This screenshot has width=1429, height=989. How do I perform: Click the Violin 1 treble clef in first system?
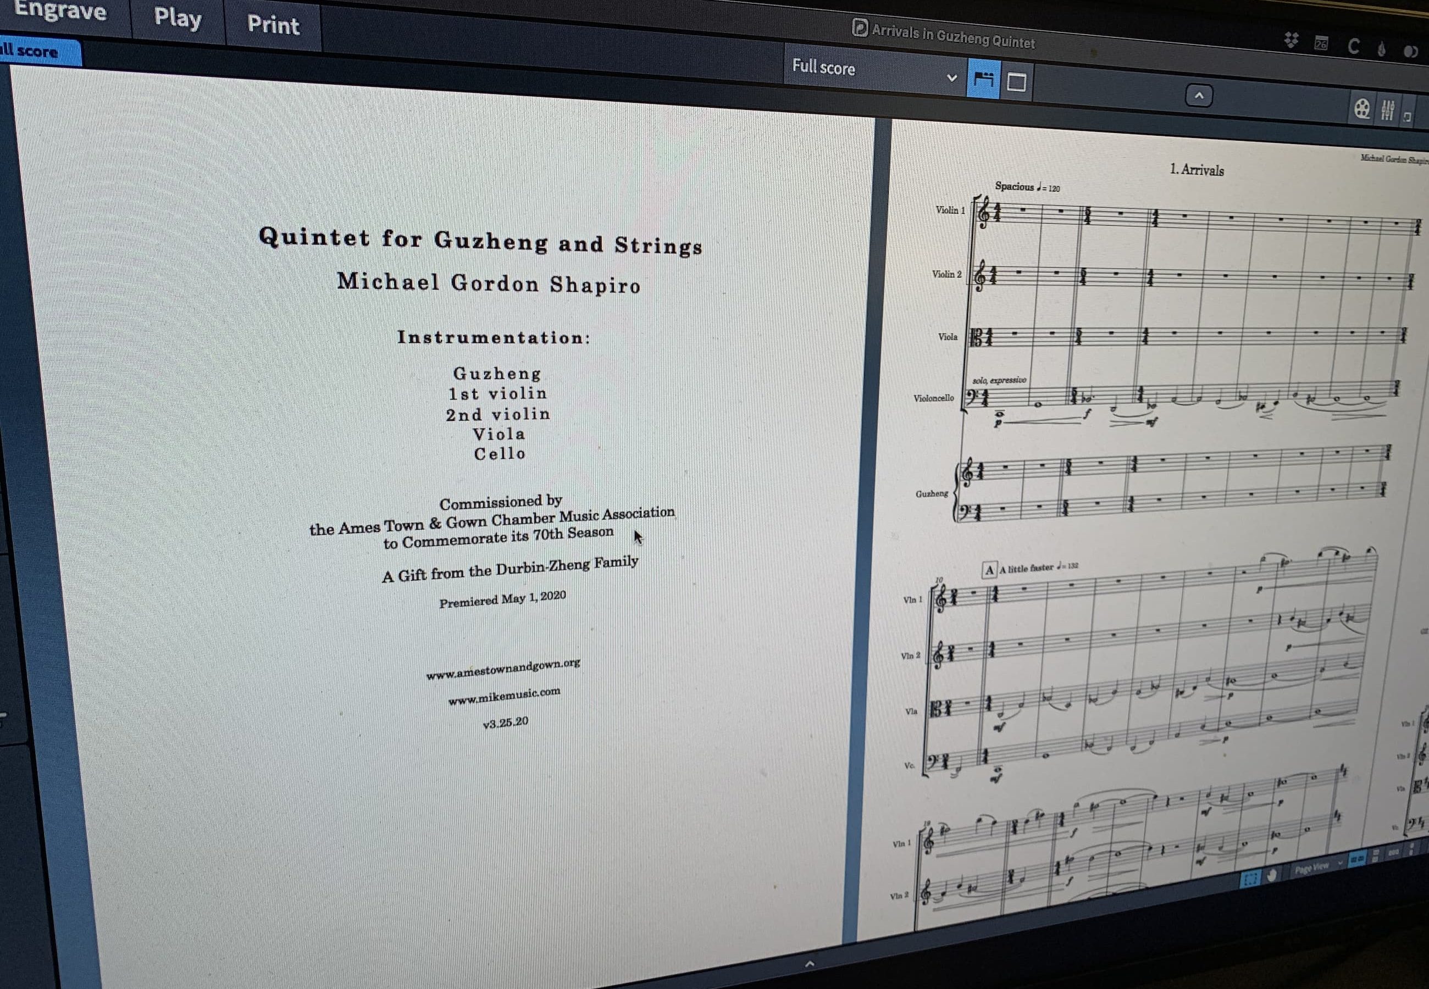[983, 214]
